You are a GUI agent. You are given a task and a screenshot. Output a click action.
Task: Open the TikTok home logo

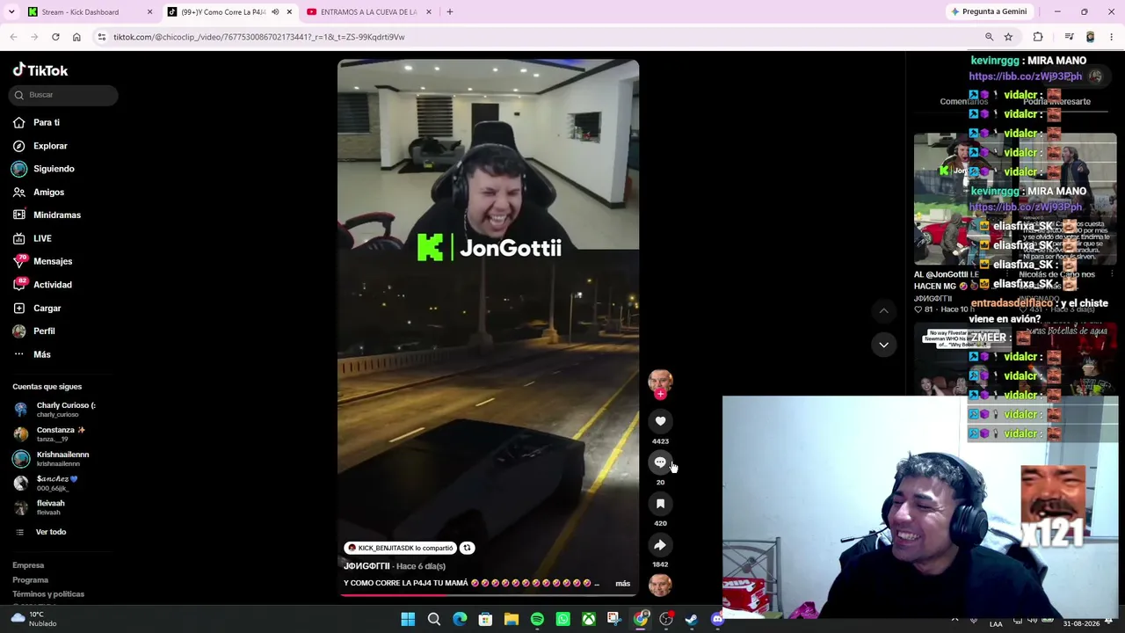[x=40, y=70]
